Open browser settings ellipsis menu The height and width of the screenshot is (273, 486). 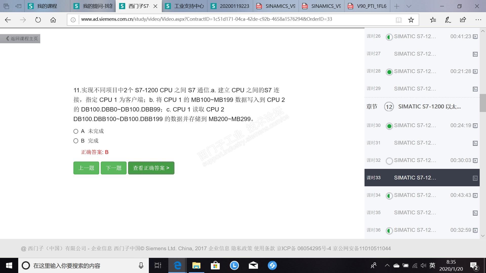pyautogui.click(x=478, y=20)
